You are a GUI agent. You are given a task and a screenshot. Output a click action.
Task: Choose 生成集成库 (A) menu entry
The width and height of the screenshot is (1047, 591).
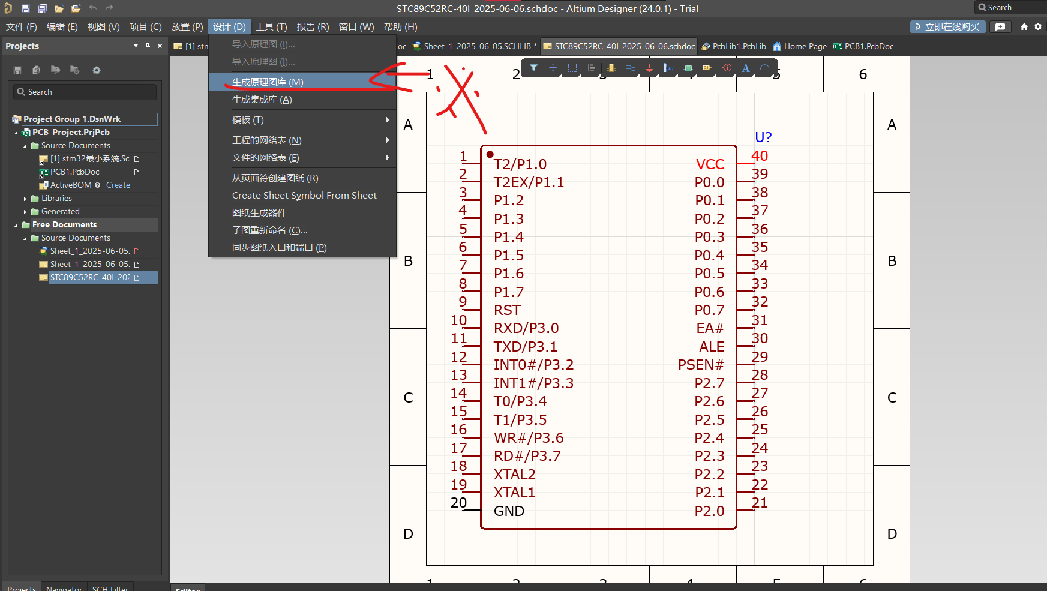(x=302, y=100)
